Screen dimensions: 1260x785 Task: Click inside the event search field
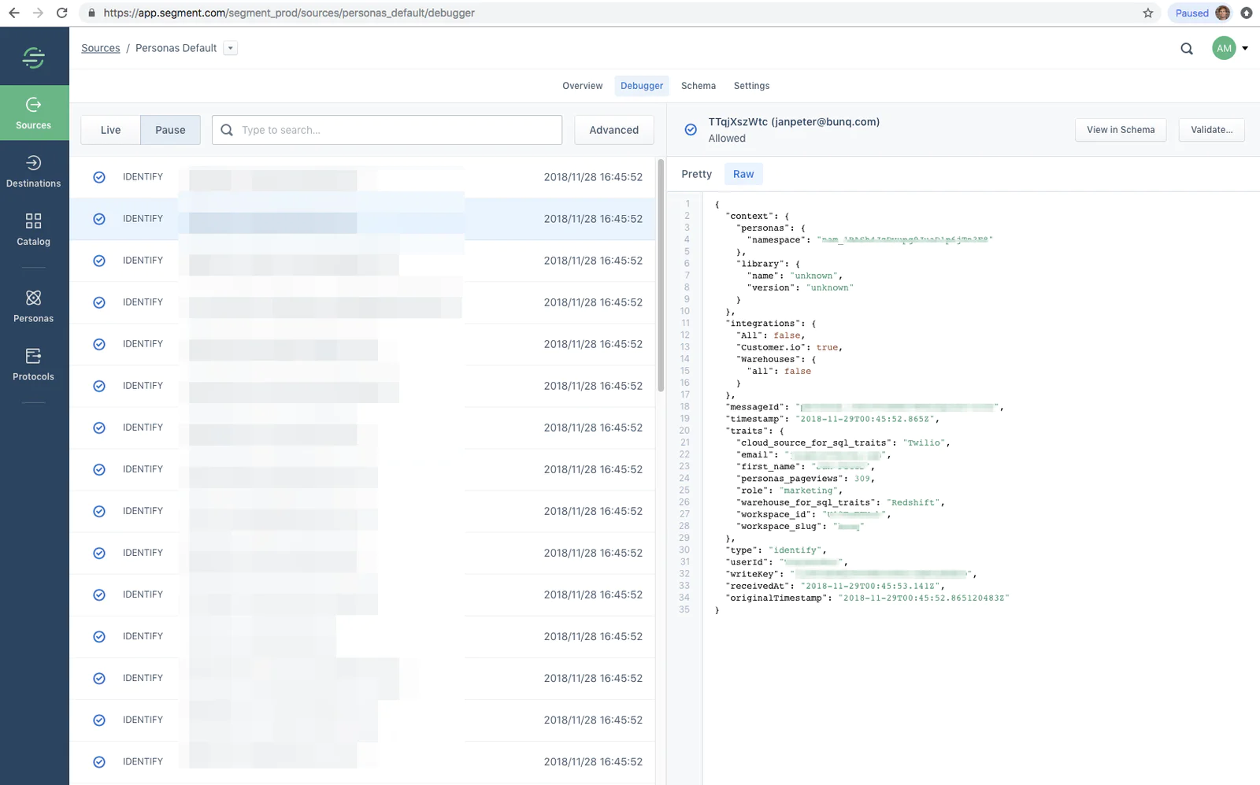coord(386,130)
